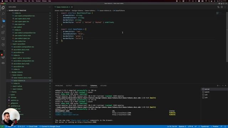228x128 pixels.
Task: Click Cloud Code in status bar
Action: pos(32,127)
